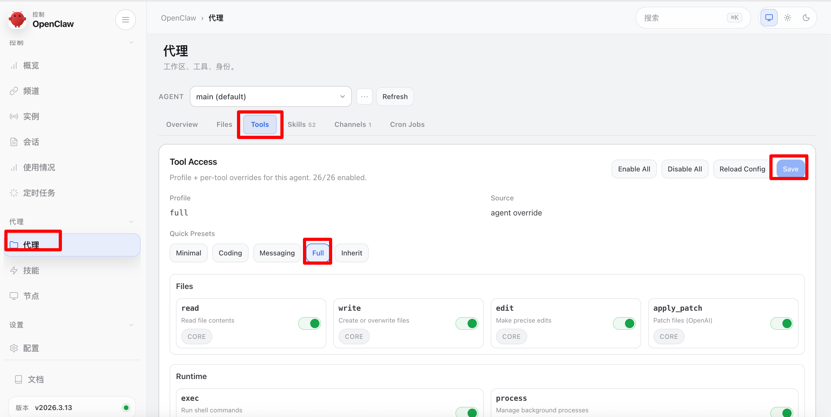This screenshot has height=417, width=831.
Task: Collapse the 代理 sidebar section chevron
Action: pos(131,222)
